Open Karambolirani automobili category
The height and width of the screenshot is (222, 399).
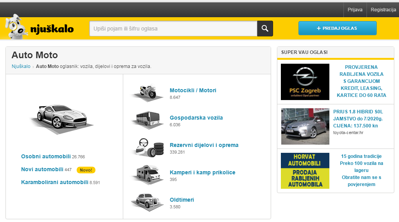pos(55,182)
